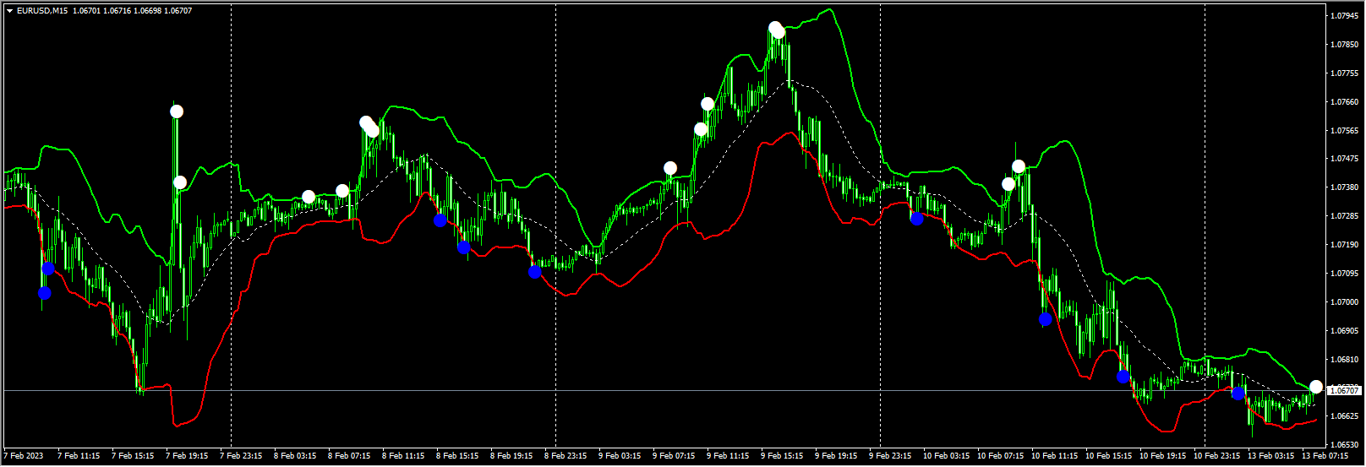This screenshot has height=467, width=1366.
Task: Select white dot atop the tall 7 Feb 19:15 spike
Action: [x=177, y=111]
